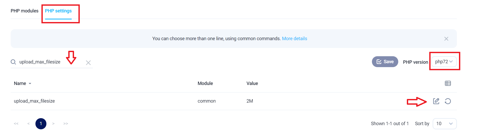This screenshot has width=478, height=135.
Task: Edit the upload_max_filesize value
Action: pos(436,101)
